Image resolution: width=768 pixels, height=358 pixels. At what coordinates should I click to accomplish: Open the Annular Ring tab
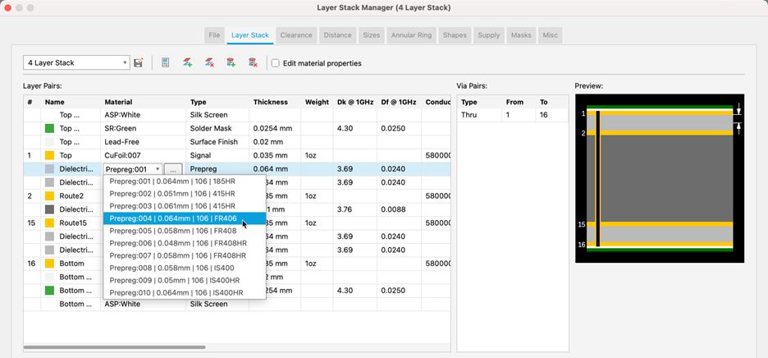tap(410, 35)
